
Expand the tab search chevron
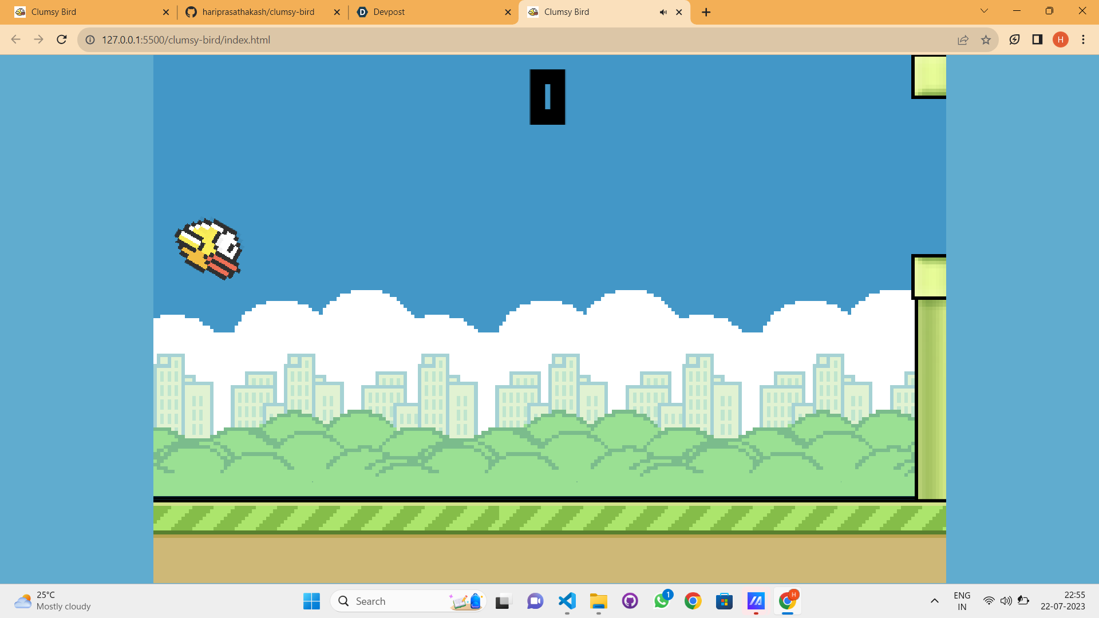(984, 11)
